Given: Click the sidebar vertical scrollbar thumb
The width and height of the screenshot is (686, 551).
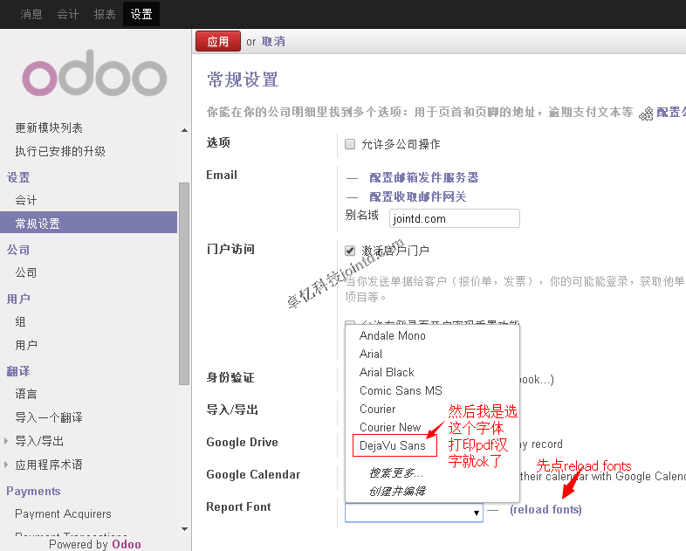Looking at the screenshot, I should [184, 279].
